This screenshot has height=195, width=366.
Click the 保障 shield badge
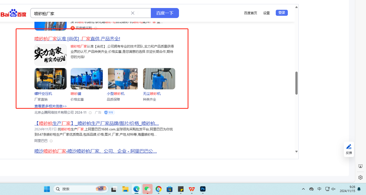point(109,113)
